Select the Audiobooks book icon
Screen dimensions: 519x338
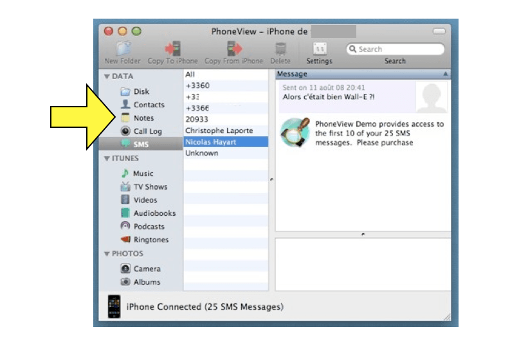click(125, 213)
